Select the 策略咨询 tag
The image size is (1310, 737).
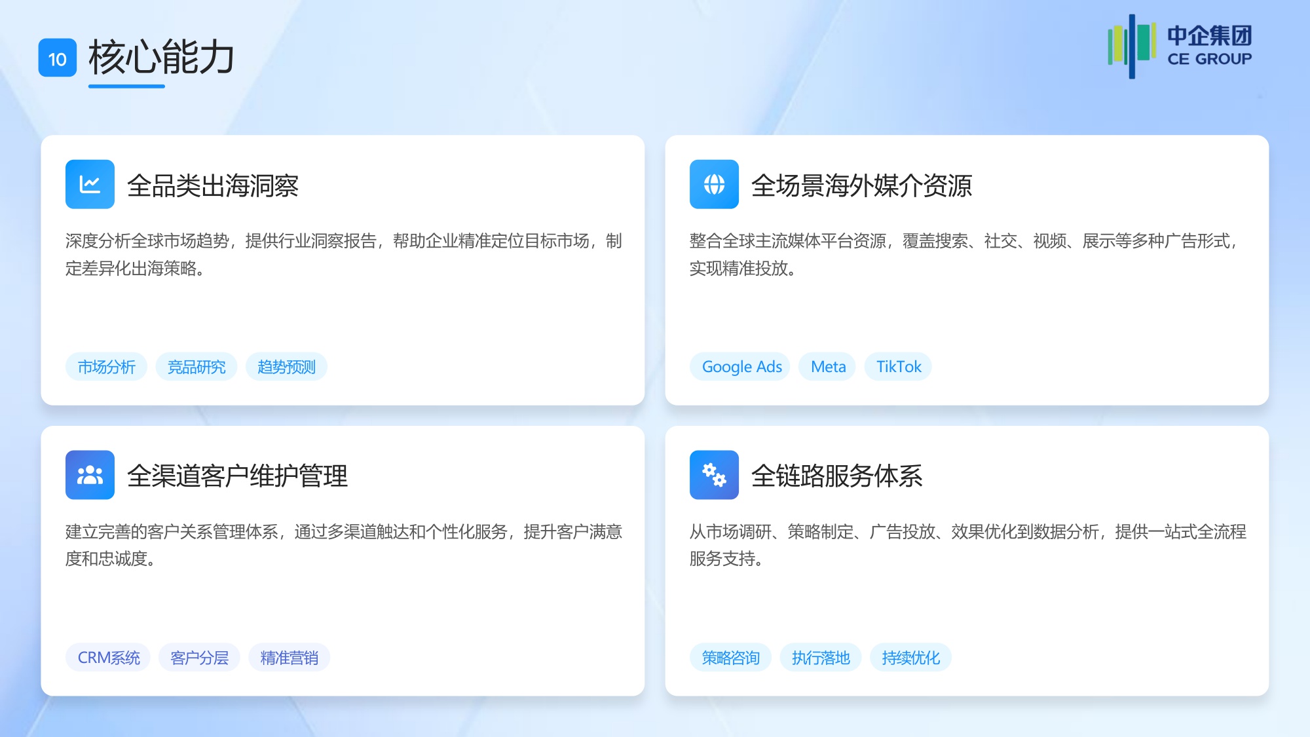pos(730,658)
